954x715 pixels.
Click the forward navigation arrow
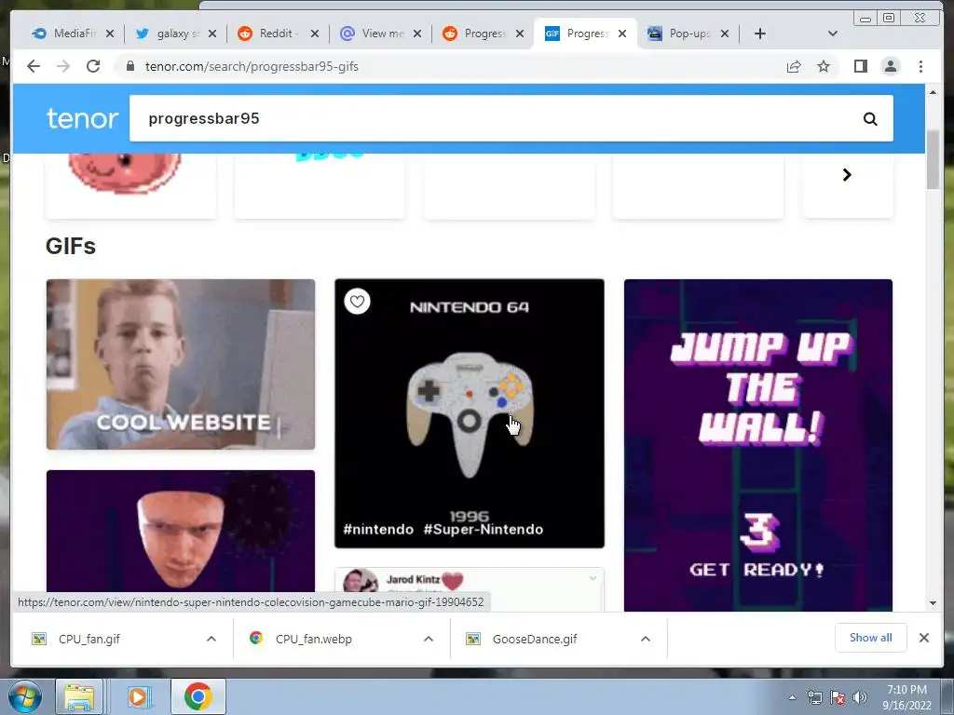63,66
